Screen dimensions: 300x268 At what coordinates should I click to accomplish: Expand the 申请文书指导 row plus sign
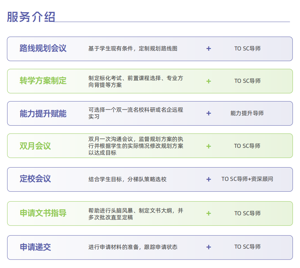click(209, 214)
